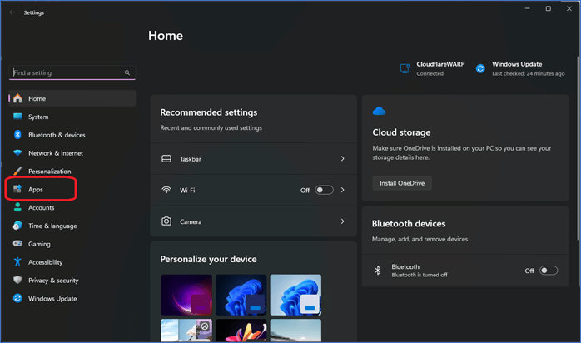
Task: Select the Network & internet wifi icon
Action: point(17,153)
